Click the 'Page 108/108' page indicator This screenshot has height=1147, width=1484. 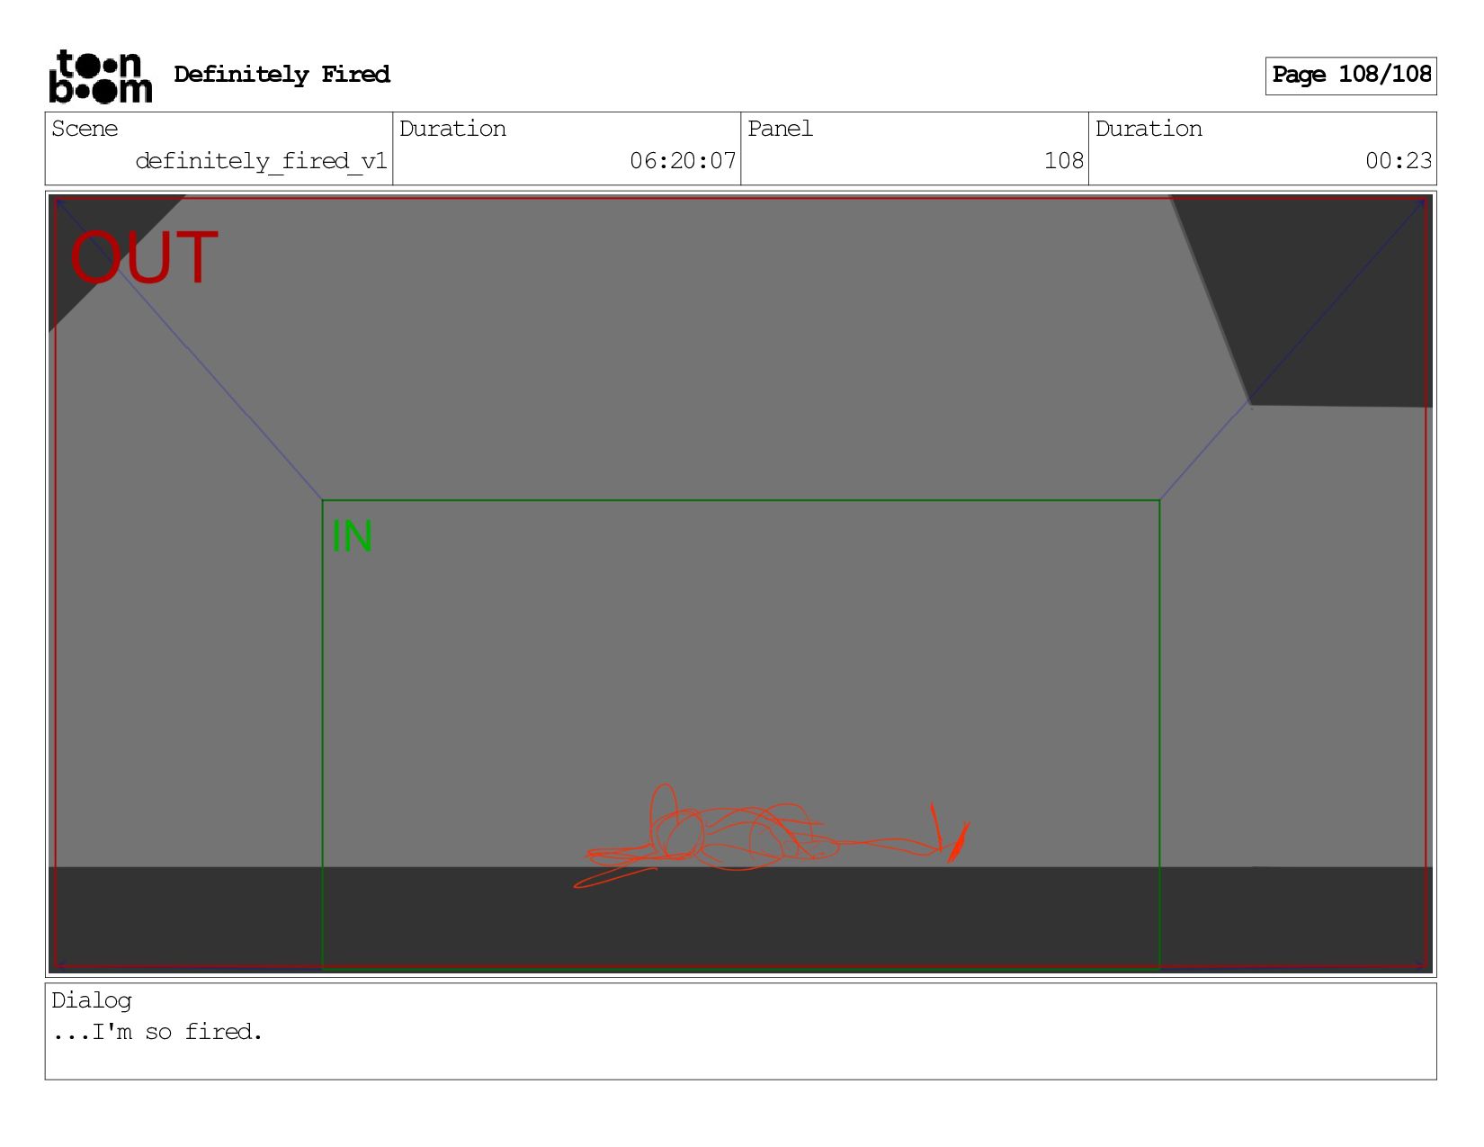point(1351,76)
